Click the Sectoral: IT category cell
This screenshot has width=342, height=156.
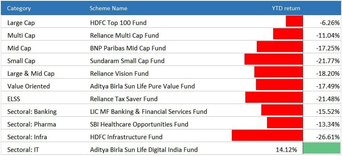(x=23, y=150)
